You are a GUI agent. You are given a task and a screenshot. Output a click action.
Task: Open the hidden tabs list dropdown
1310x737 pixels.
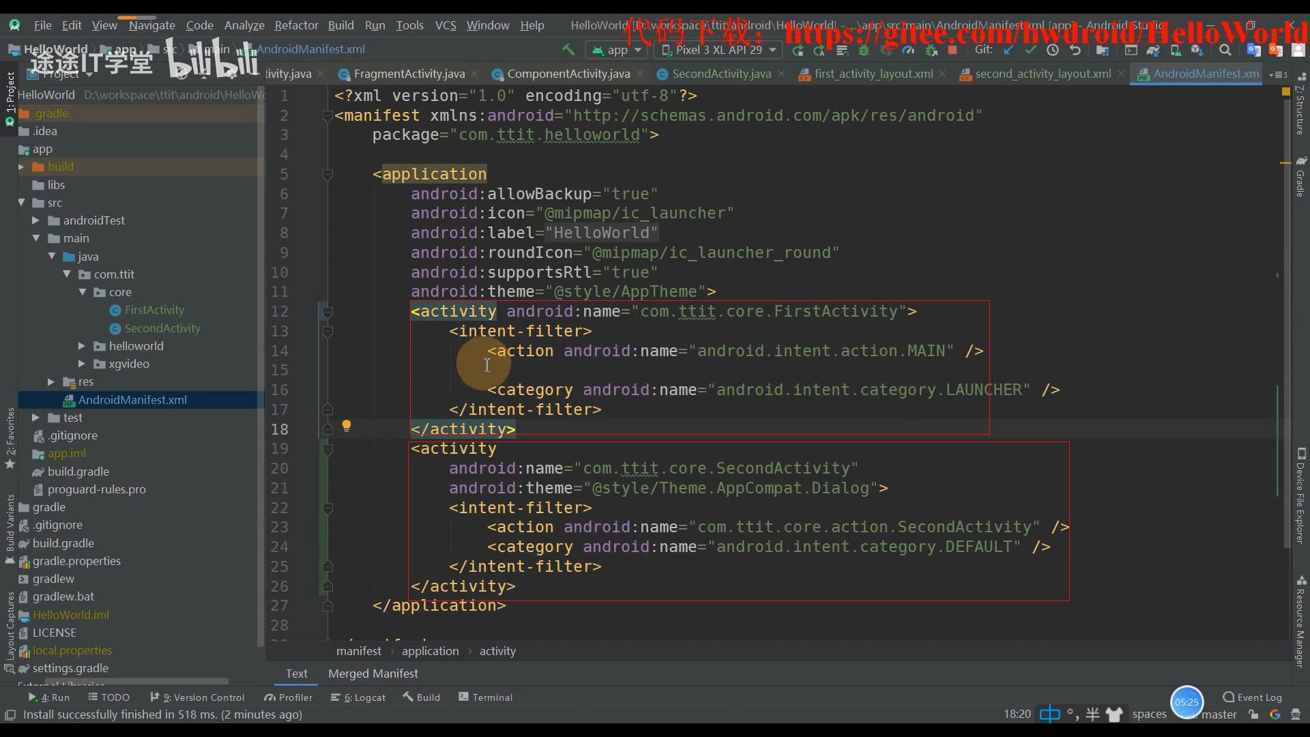(1278, 74)
